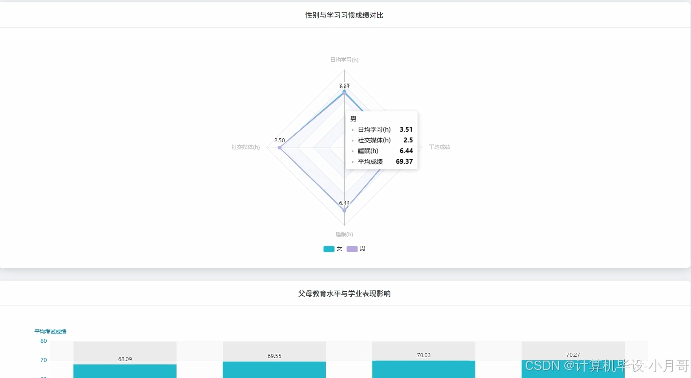Click the 父母教育水平与学业表现影响 card title

point(344,294)
